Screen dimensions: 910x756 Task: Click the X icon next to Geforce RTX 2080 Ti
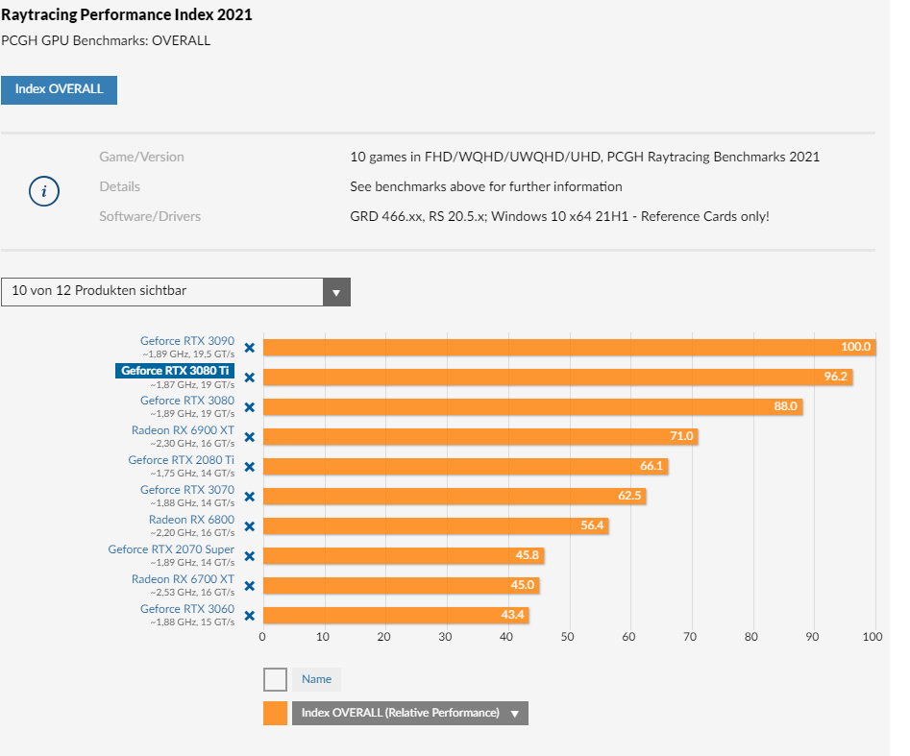coord(250,467)
